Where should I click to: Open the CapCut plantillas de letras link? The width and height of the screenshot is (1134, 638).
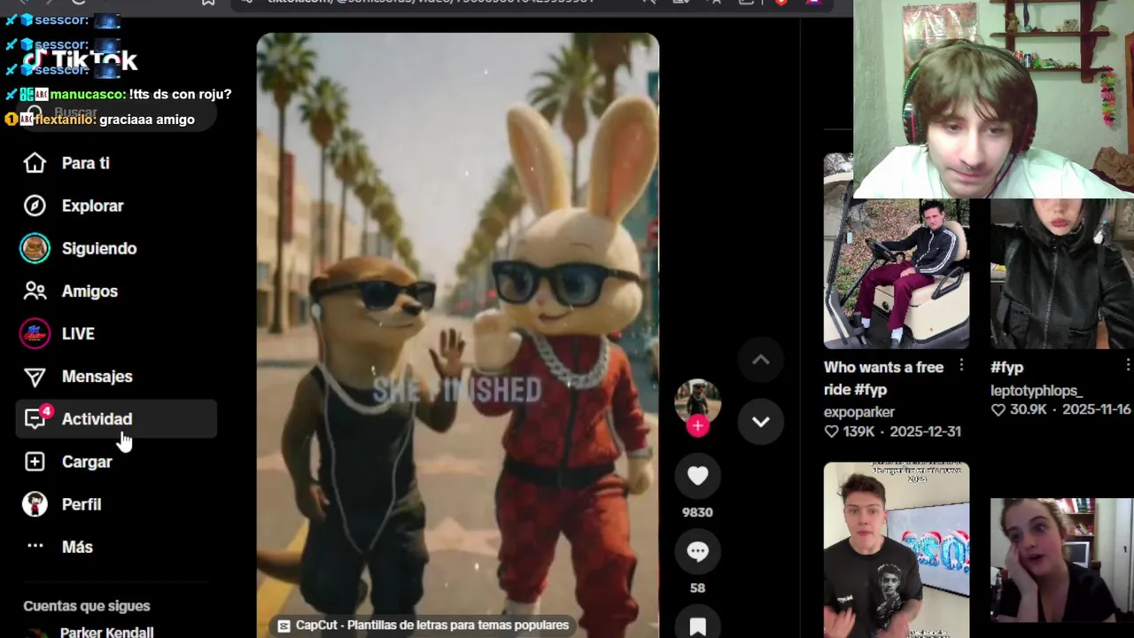(x=423, y=626)
